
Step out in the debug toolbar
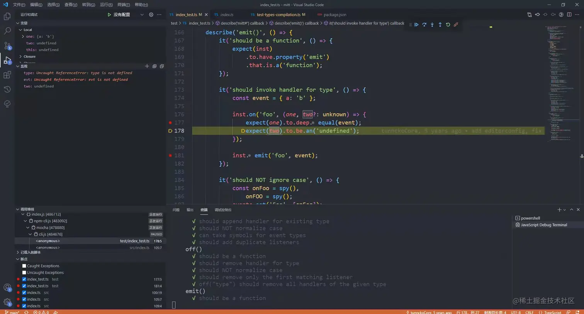coord(440,25)
